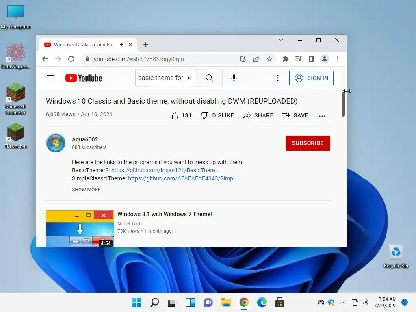Open the Aqua6002 channel name
416x312 pixels.
(85, 139)
